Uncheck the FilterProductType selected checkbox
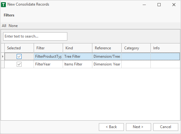 (x=19, y=56)
